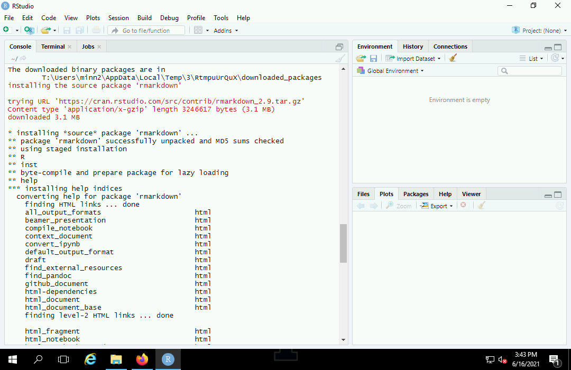
Task: Switch to the Terminal tab
Action: tap(53, 47)
